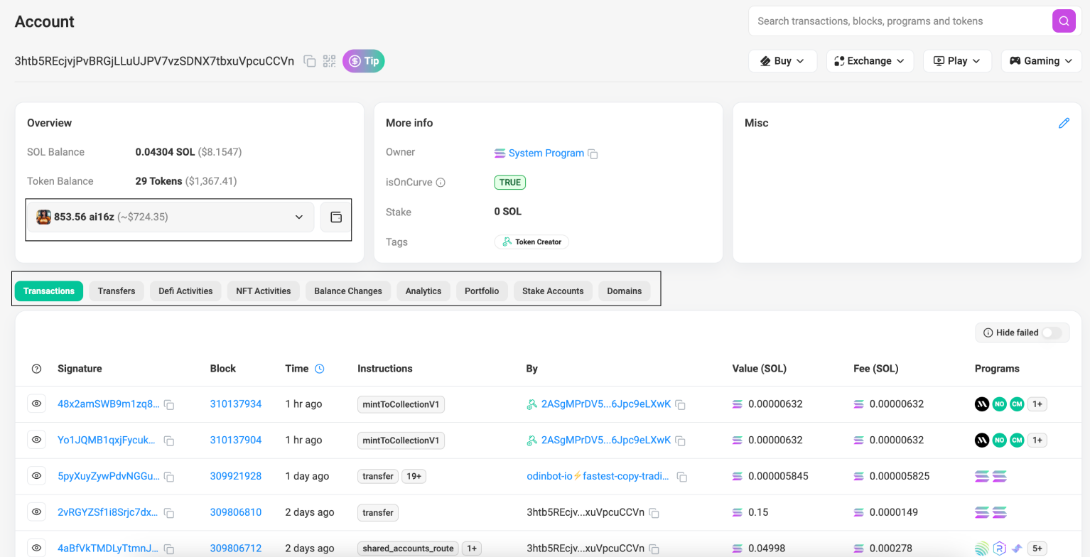Click the ai16z token avatar icon
This screenshot has width=1090, height=557.
pos(44,217)
